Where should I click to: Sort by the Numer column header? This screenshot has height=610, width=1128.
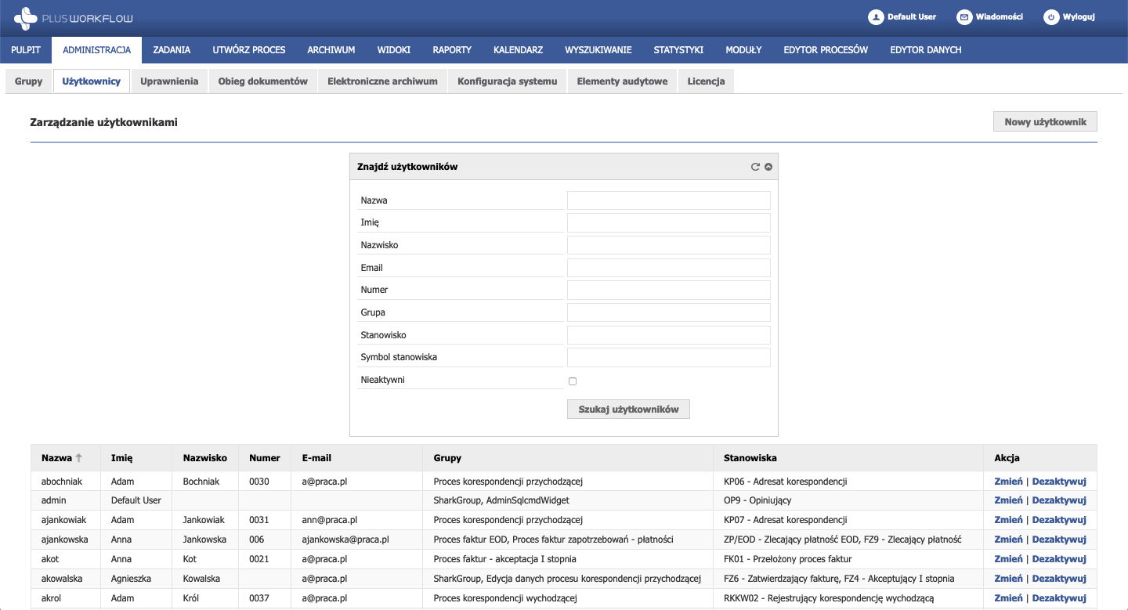point(265,458)
